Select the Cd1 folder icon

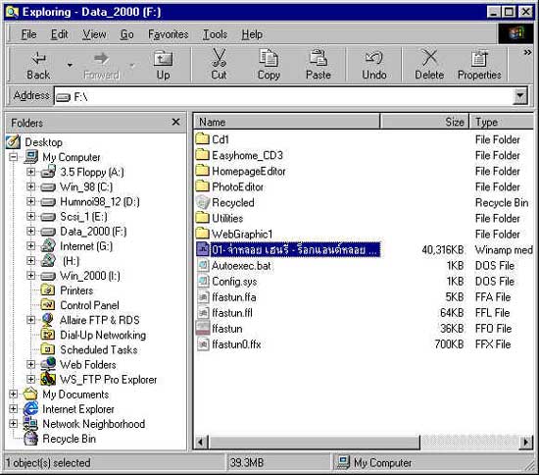(x=203, y=139)
